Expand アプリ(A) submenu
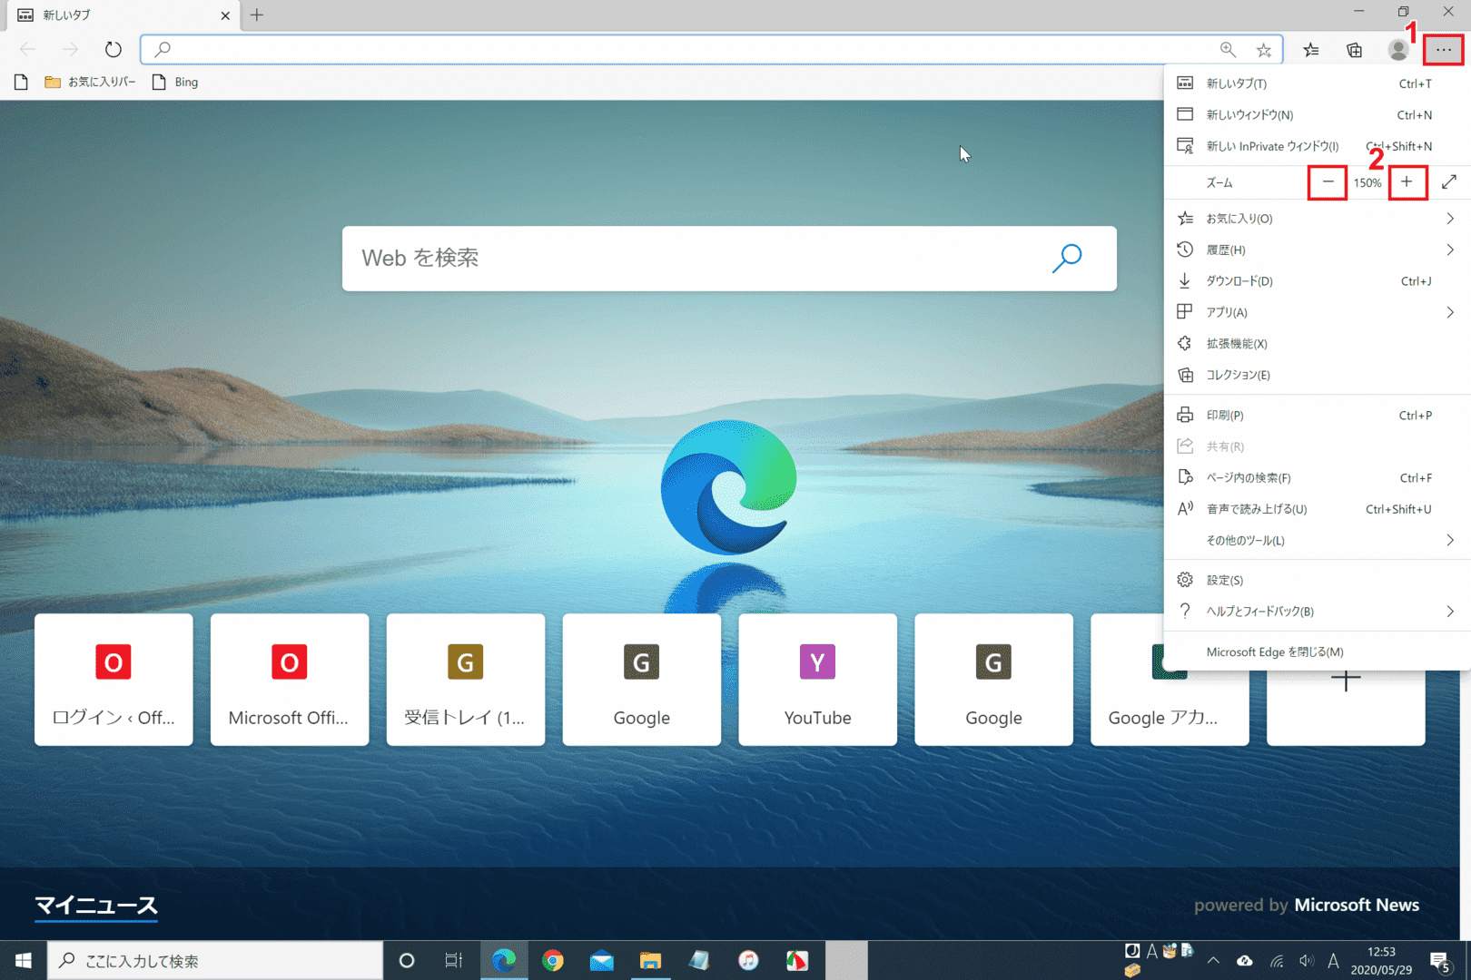 (x=1317, y=312)
